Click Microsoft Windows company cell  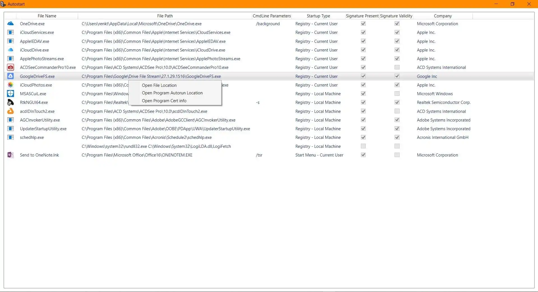pos(435,94)
